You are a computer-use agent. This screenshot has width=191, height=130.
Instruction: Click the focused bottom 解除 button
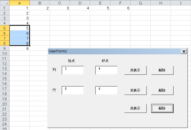click(162, 108)
